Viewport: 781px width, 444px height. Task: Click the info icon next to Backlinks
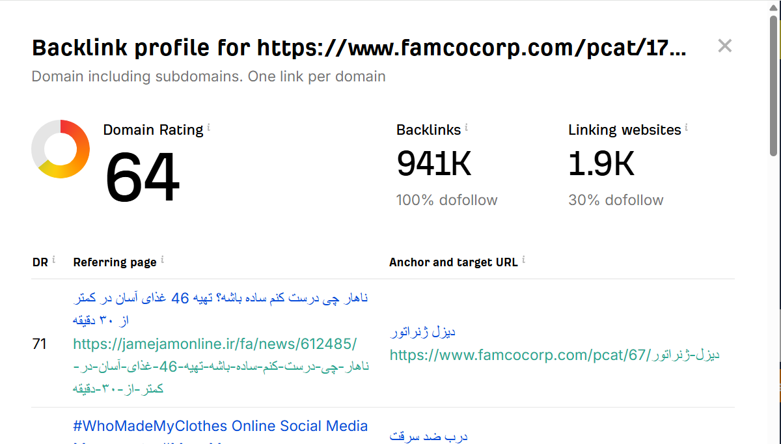467,128
